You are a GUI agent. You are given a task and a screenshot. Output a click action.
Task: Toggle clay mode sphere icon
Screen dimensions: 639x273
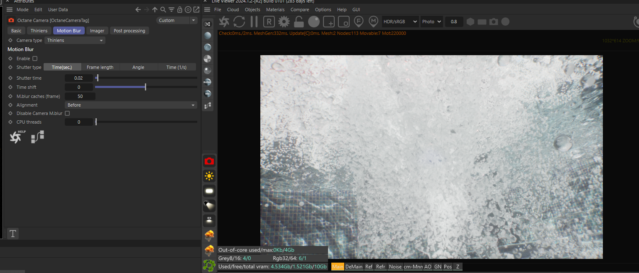coord(314,22)
